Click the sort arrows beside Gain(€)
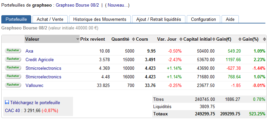269x121 pixels. point(240,39)
